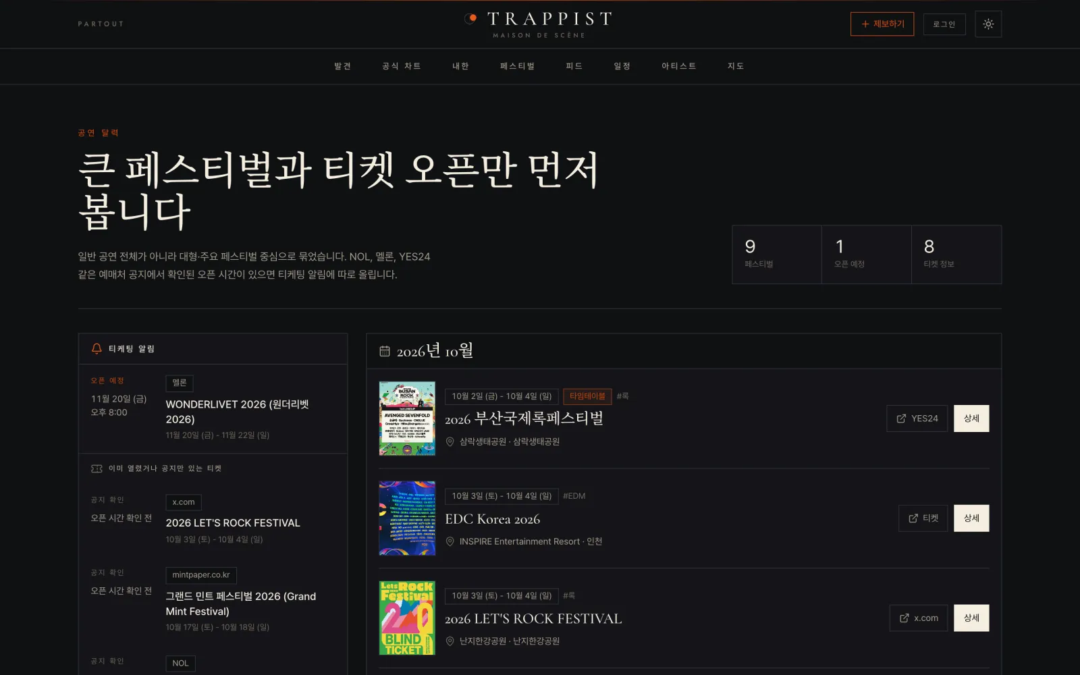1080x675 pixels.
Task: Click the location pin beside 난지한강공원
Action: pos(450,641)
